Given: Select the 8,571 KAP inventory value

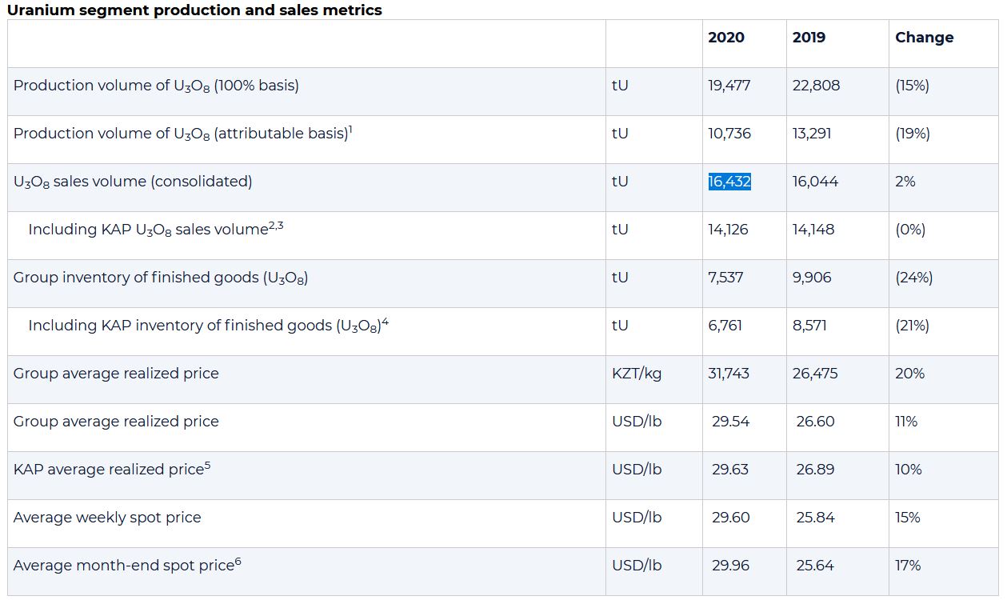Looking at the screenshot, I should (x=809, y=326).
